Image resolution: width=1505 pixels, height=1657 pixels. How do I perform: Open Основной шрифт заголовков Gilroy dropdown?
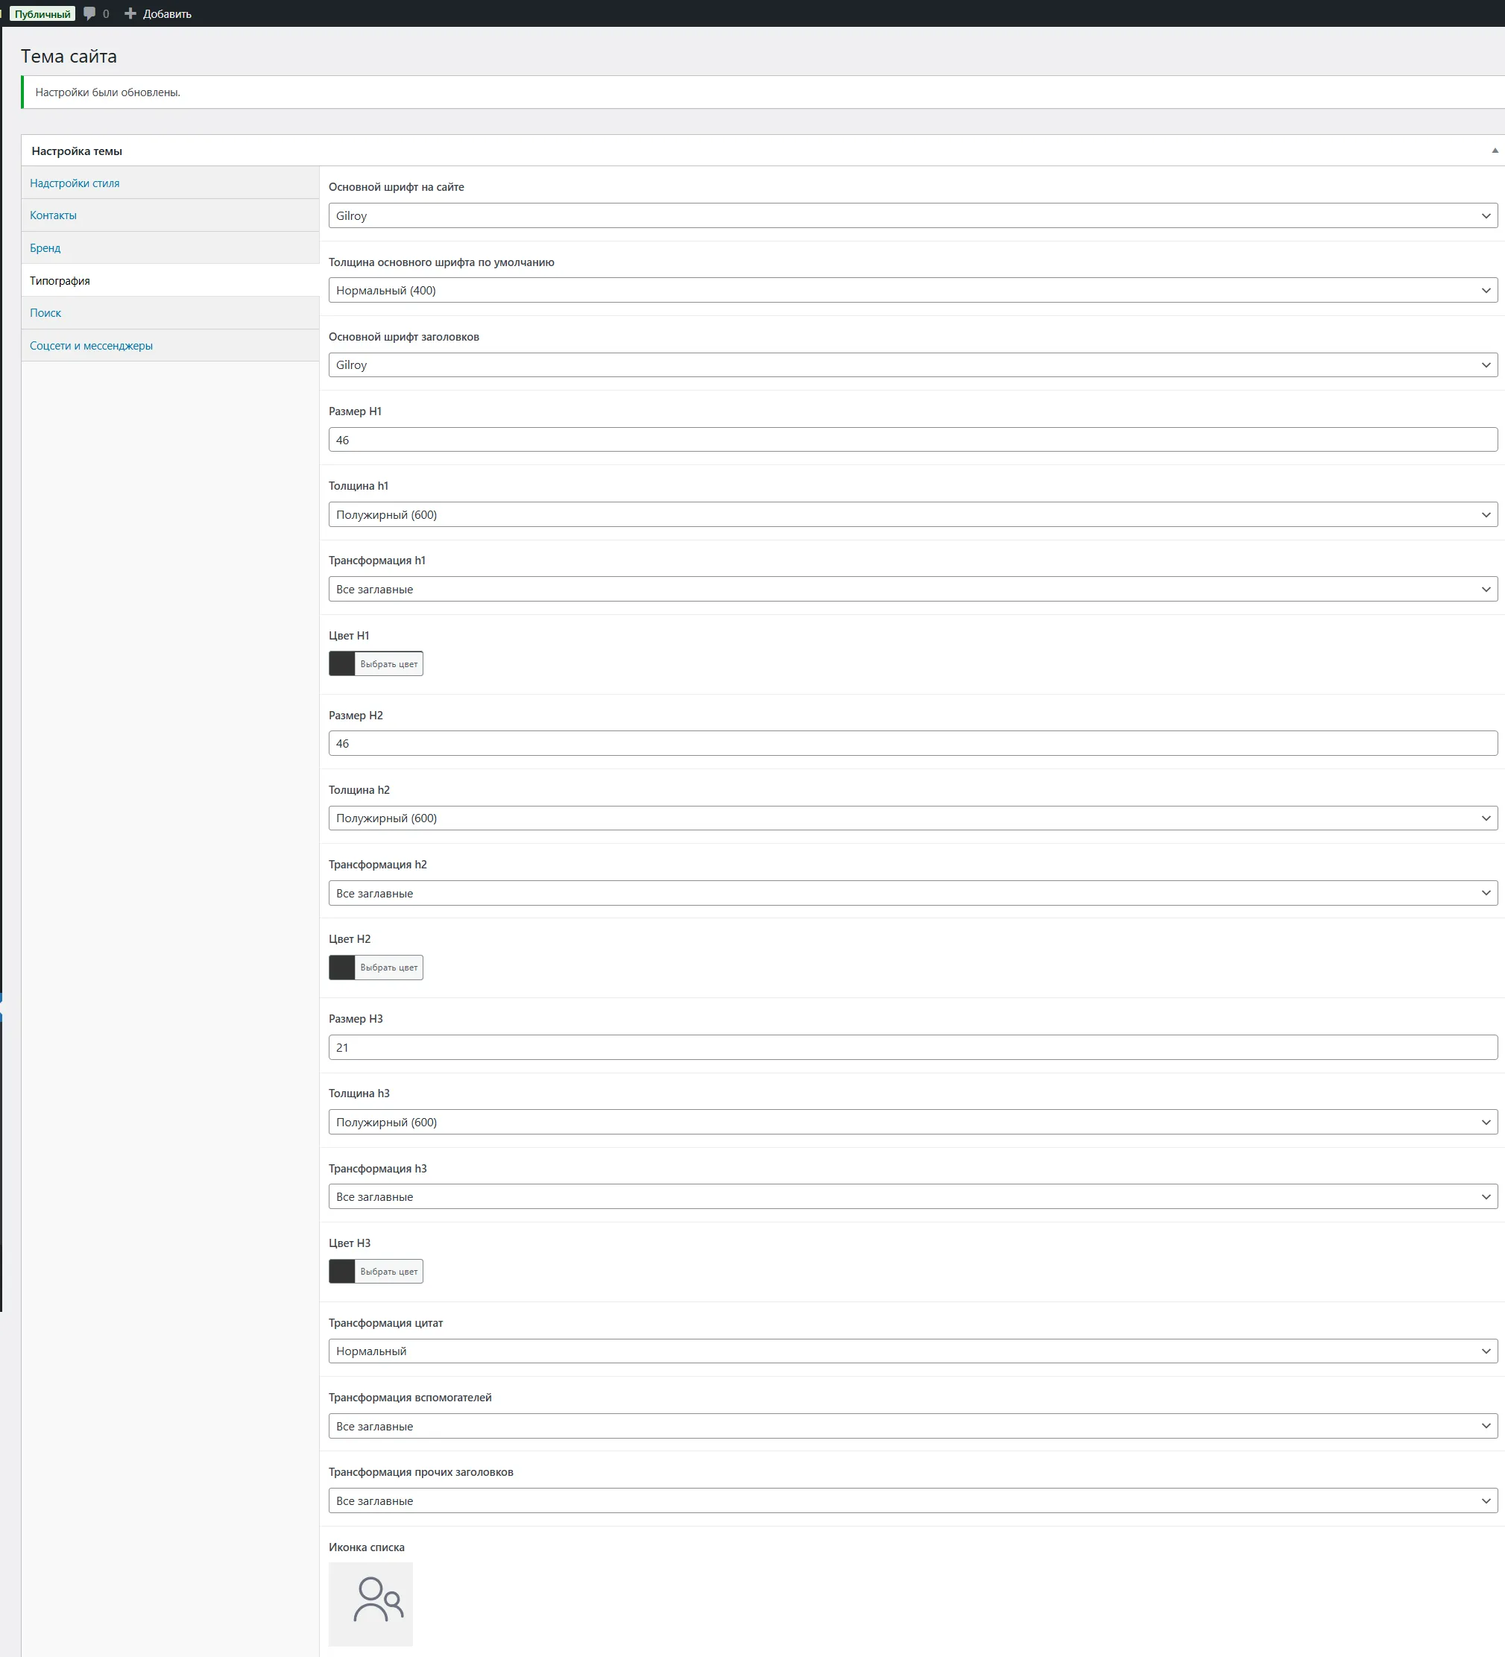(x=912, y=365)
